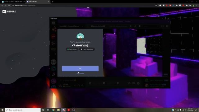Open Cortana circle on taskbar
This screenshot has height=112, width=199.
click(x=43, y=110)
